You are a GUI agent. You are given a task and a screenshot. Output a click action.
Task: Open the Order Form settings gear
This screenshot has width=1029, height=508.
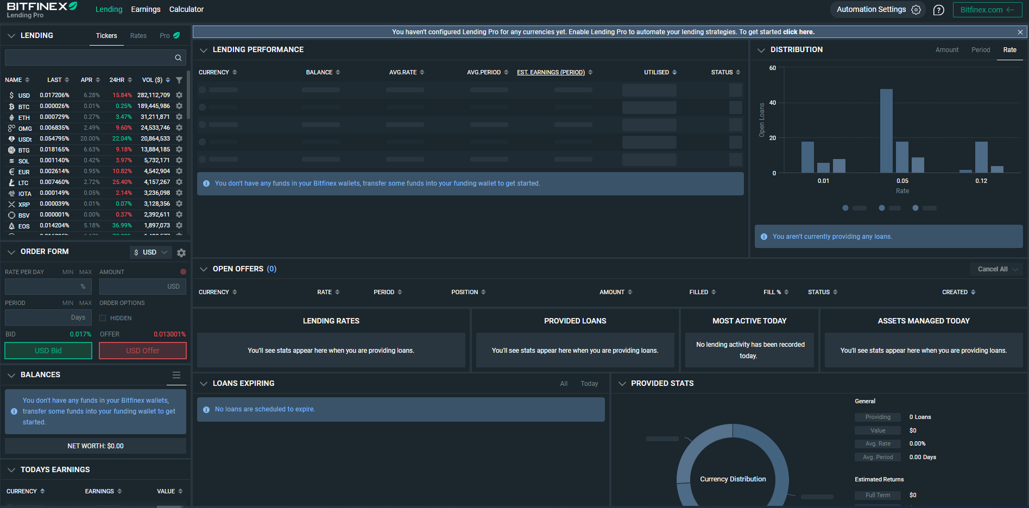[x=181, y=252]
